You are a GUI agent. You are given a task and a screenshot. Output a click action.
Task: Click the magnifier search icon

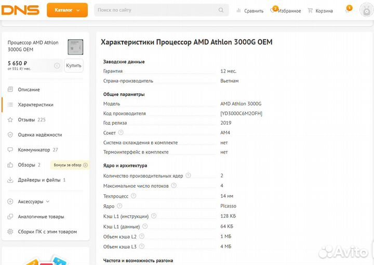pyautogui.click(x=221, y=10)
